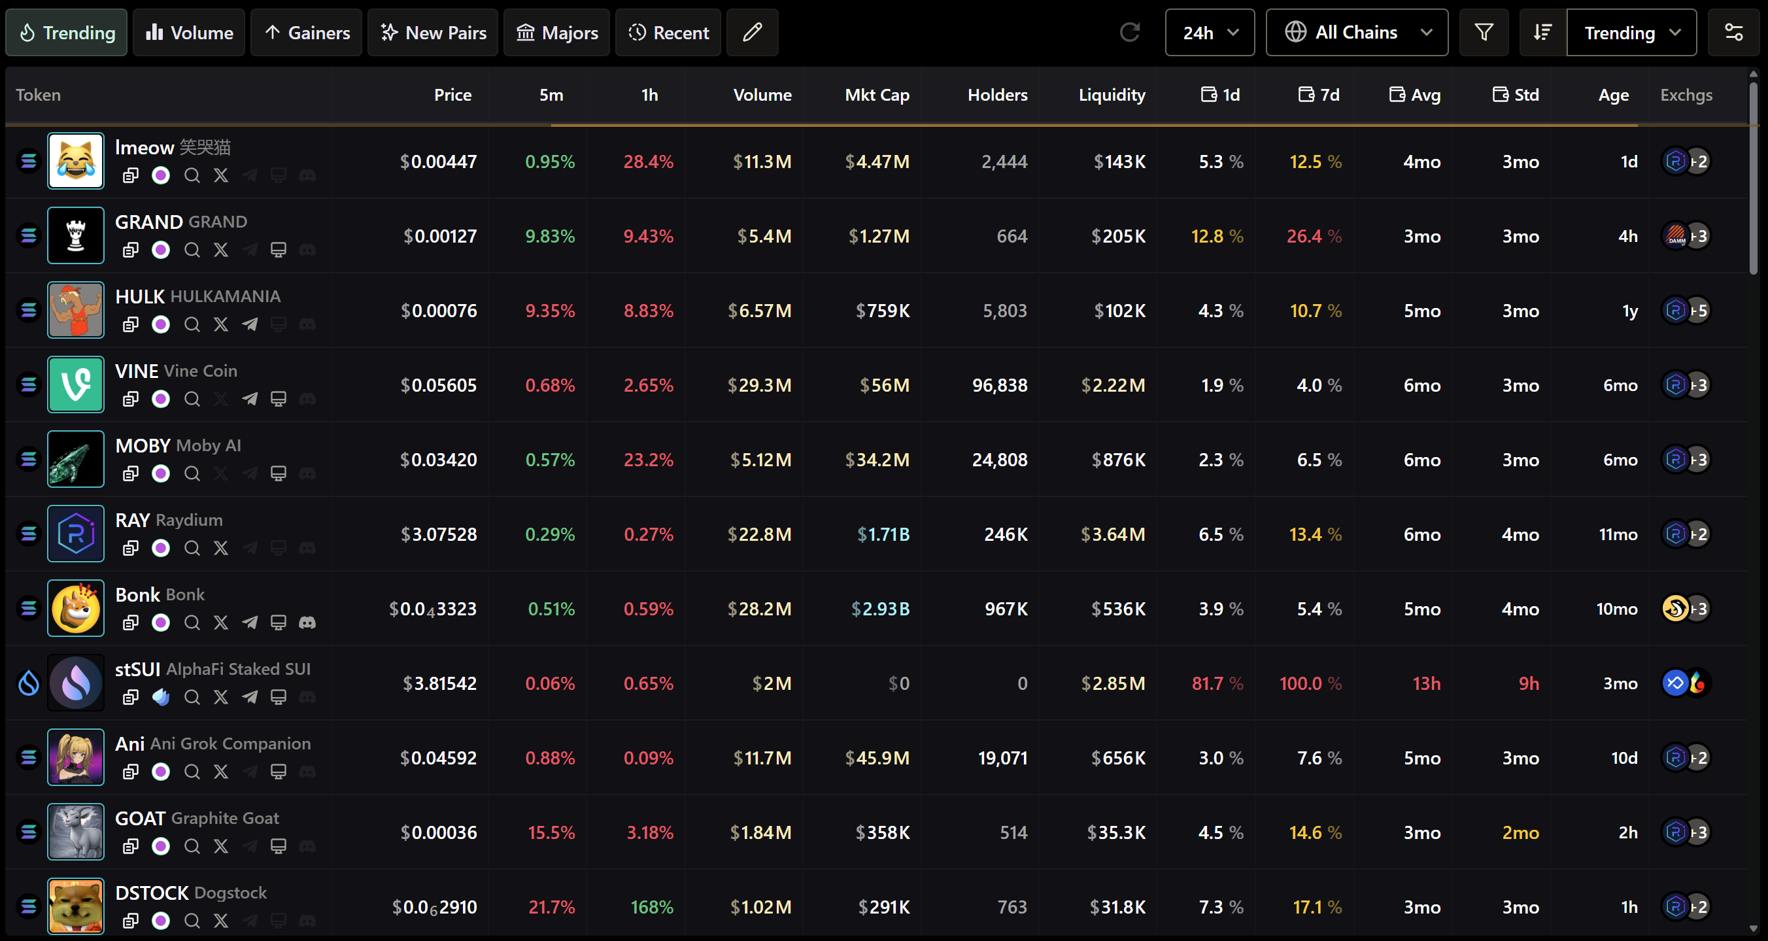Open the Recent tab

(x=668, y=32)
